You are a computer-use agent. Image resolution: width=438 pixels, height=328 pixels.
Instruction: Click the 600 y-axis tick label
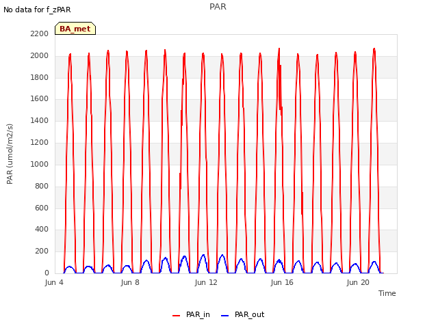[x=42, y=208]
